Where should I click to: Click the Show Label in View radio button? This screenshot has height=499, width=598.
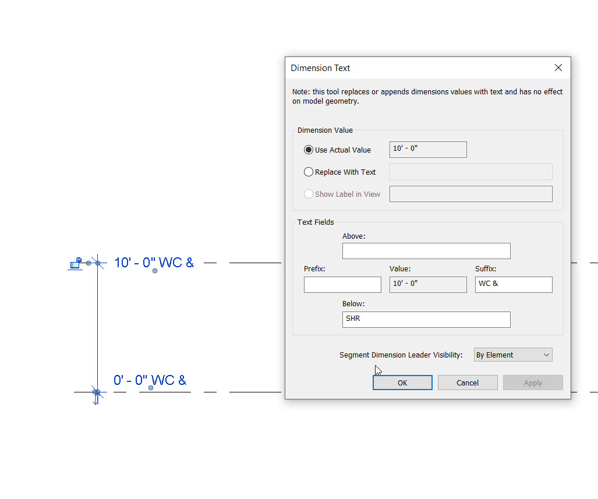click(x=309, y=193)
